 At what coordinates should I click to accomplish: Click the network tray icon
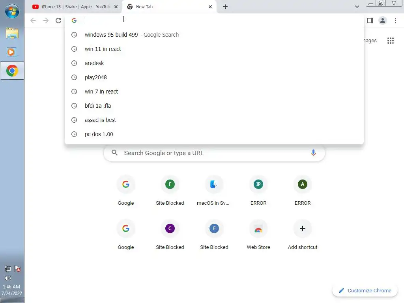pos(8,269)
